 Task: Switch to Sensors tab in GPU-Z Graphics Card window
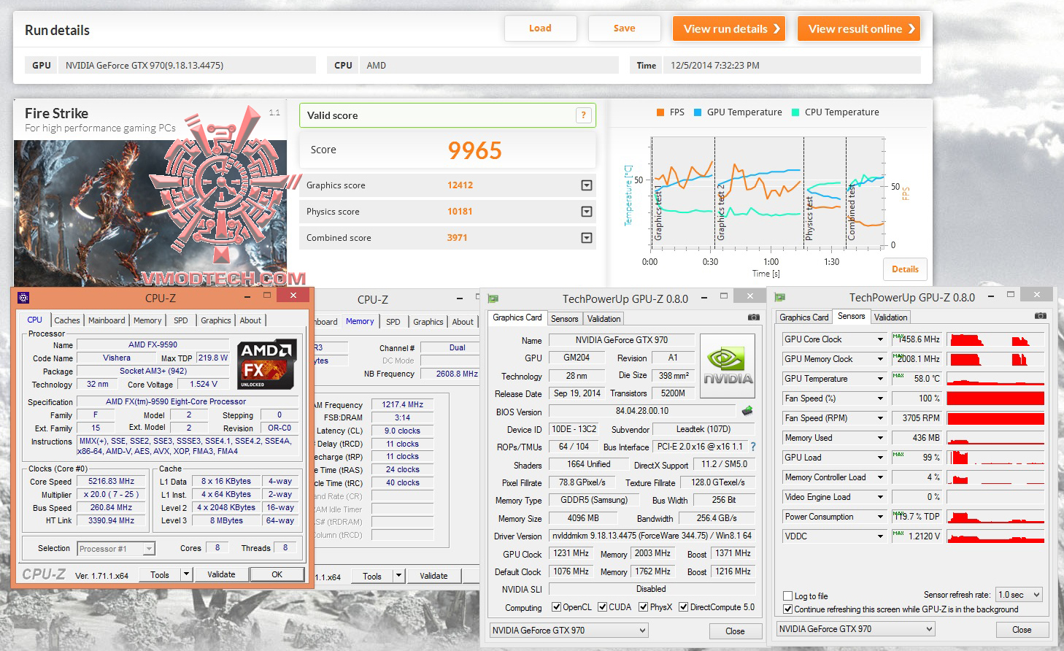coord(564,319)
